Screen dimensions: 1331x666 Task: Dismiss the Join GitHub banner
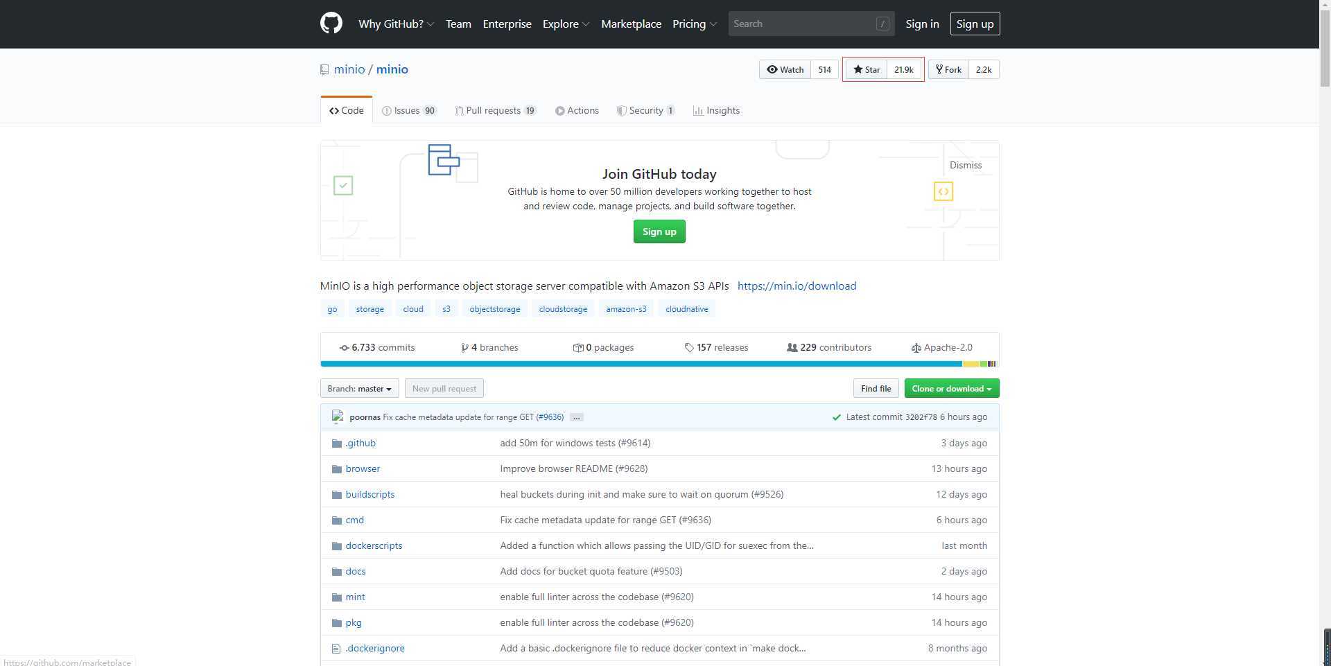pos(966,165)
